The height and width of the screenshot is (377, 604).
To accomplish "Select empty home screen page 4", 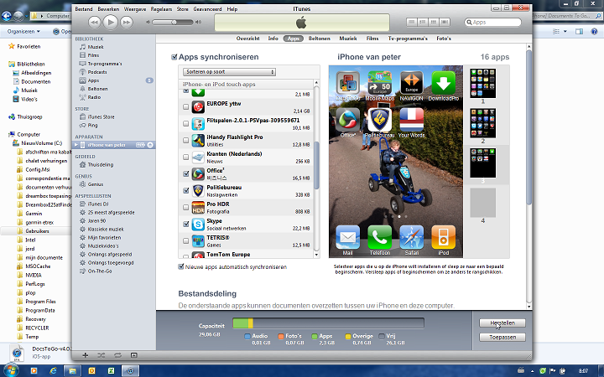I will 482,203.
